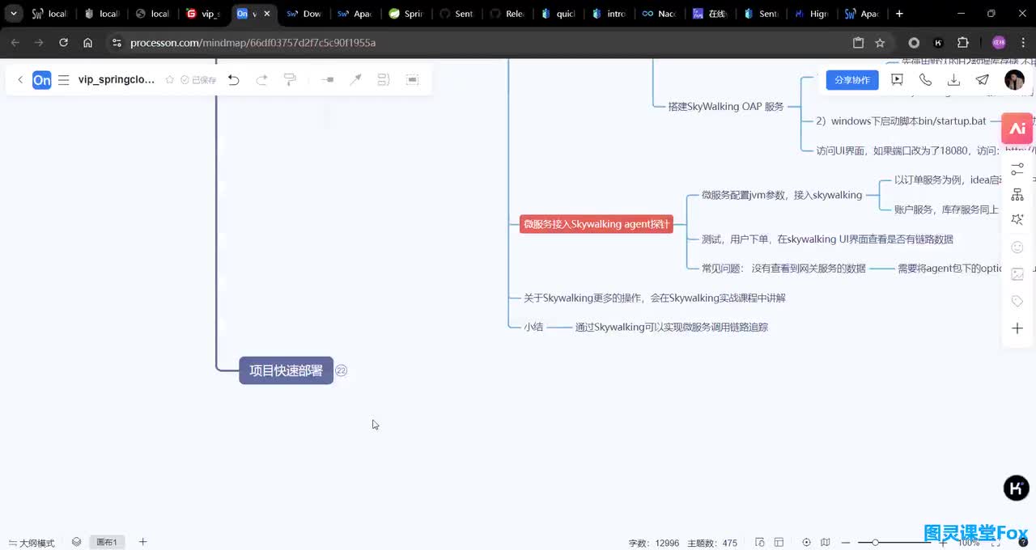1036x550 pixels.
Task: Select the 微服务配置jvm参数 node
Action: click(782, 195)
